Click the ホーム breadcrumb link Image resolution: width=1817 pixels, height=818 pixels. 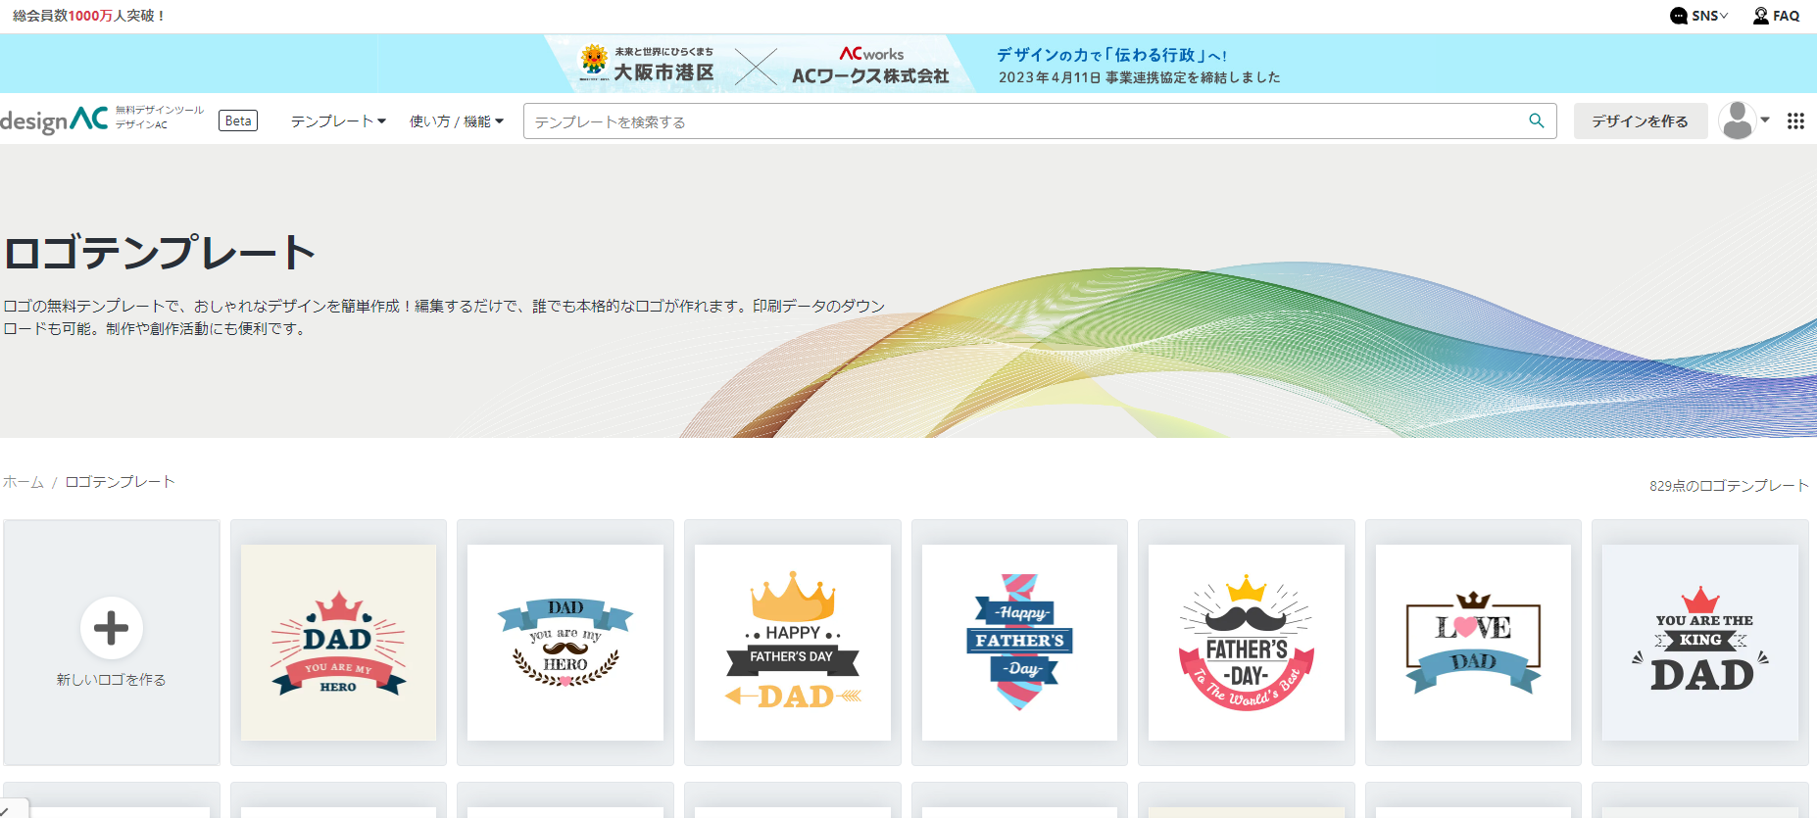[24, 482]
